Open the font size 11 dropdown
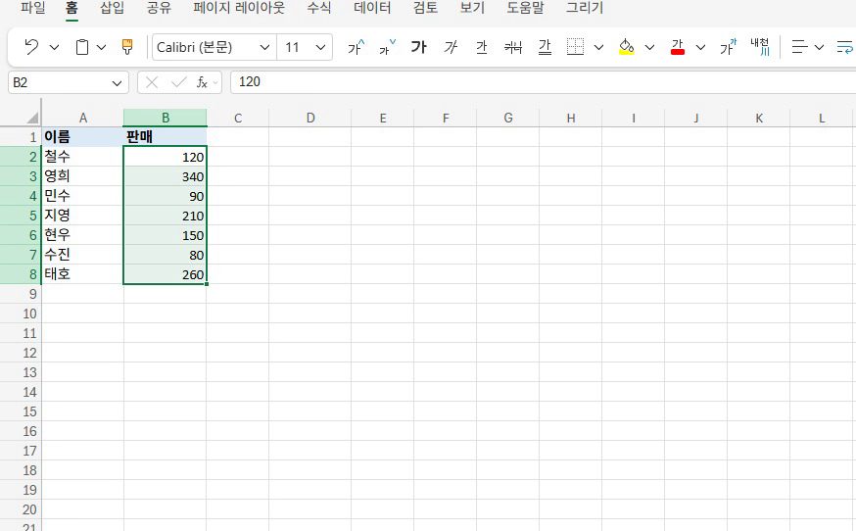 320,48
